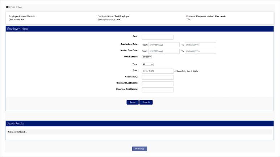Click the Created on Date From field
Image resolution: width=280 pixels, height=157 pixels.
pos(163,45)
